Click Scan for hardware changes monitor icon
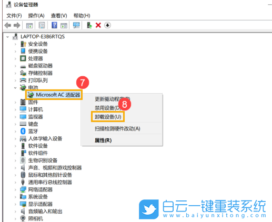The height and width of the screenshot is (222, 272). point(76,25)
